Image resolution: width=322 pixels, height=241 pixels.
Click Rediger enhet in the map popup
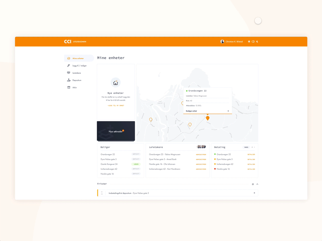[192, 112]
